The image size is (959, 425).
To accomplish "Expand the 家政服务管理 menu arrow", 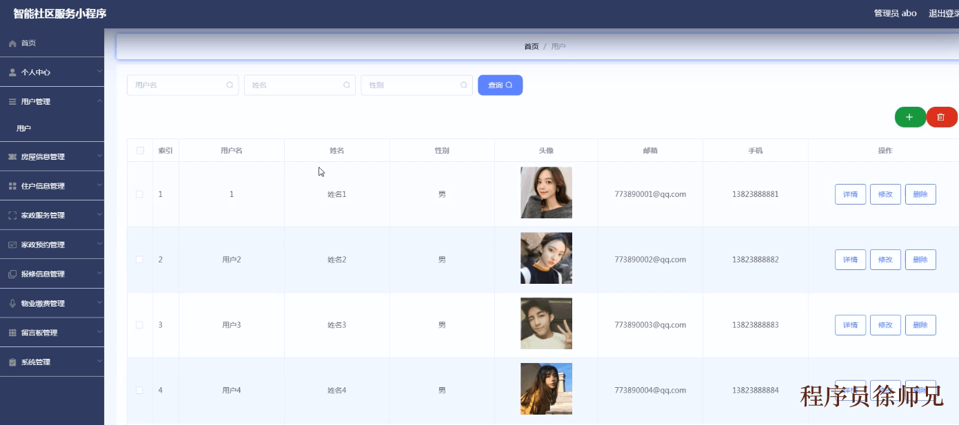I will click(99, 215).
